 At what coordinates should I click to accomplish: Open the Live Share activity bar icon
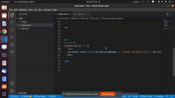[12, 52]
